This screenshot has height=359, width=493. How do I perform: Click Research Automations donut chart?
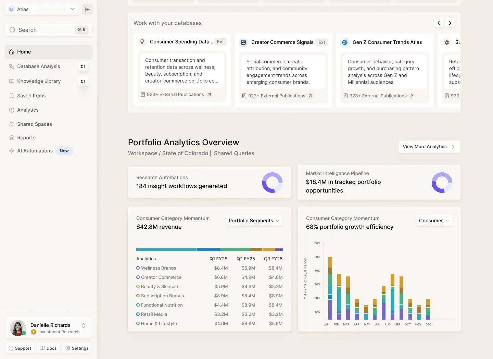(272, 183)
